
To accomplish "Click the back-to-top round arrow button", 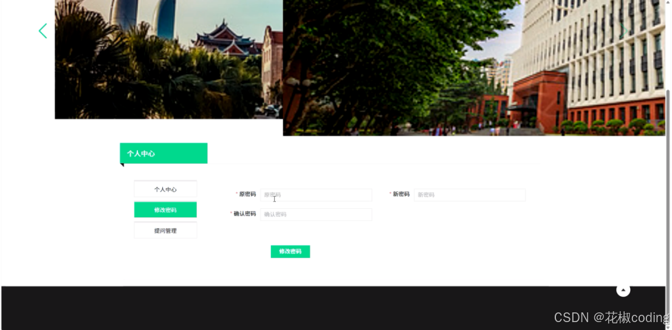I will pos(623,290).
